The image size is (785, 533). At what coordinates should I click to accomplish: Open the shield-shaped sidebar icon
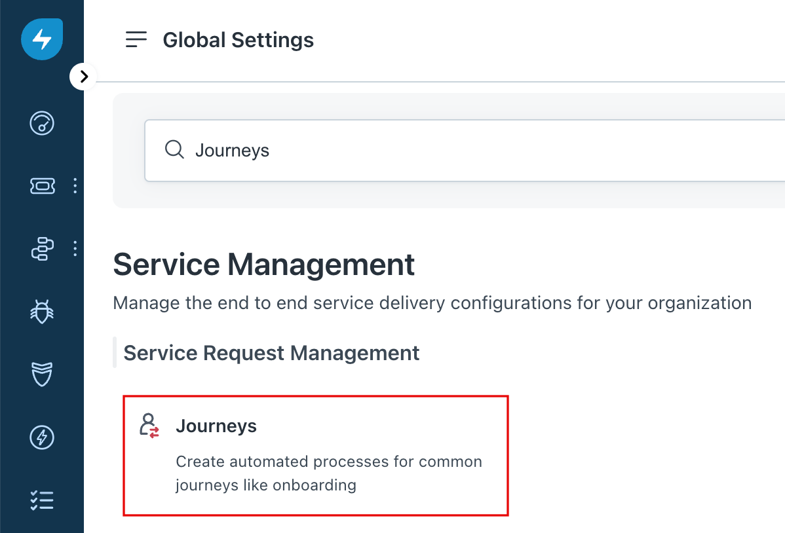(42, 375)
